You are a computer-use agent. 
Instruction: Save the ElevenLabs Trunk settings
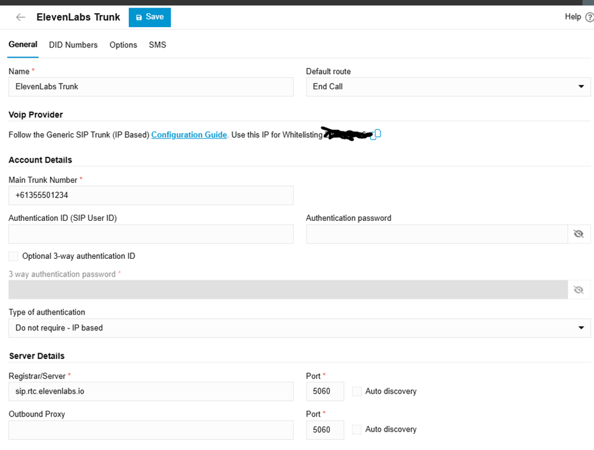pos(150,17)
